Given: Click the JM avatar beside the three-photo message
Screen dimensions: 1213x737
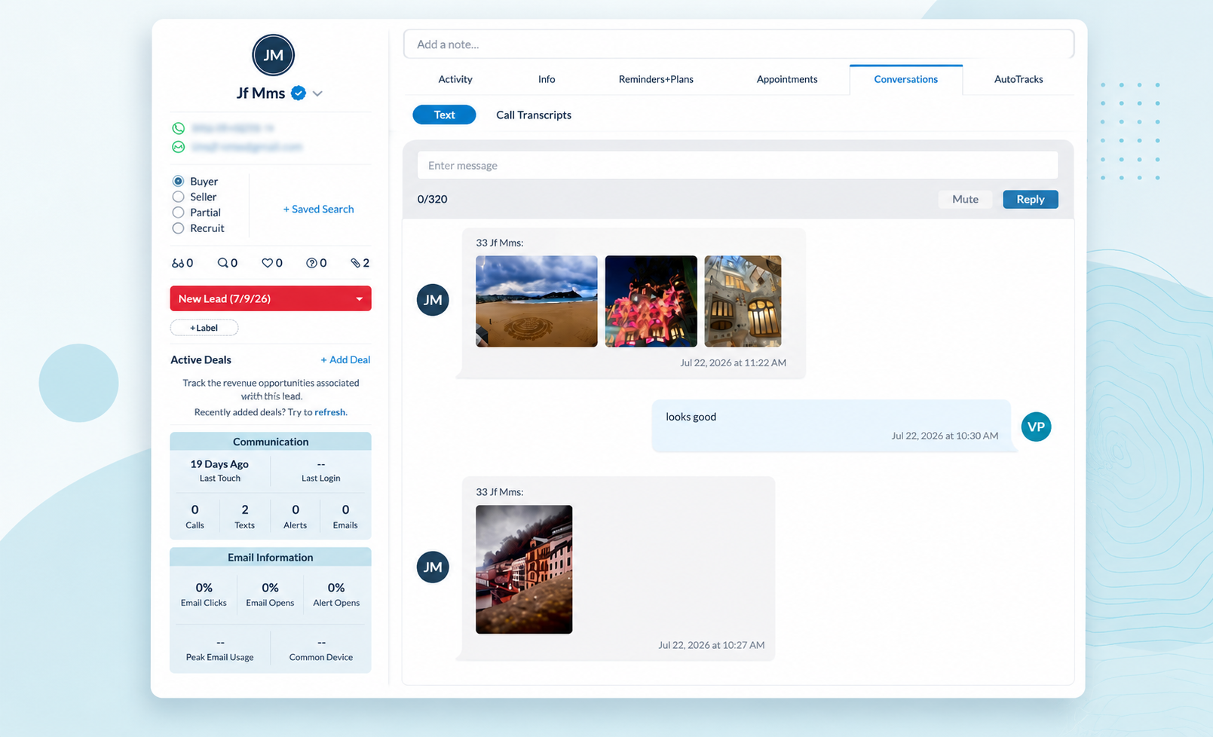Looking at the screenshot, I should 433,300.
